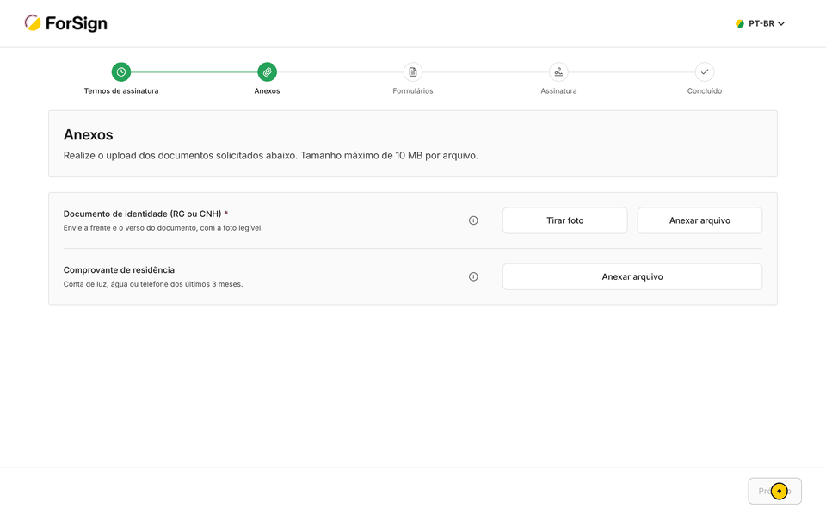Click the Concluído checkmark step icon
Screen dimensions: 826x514
tap(705, 72)
